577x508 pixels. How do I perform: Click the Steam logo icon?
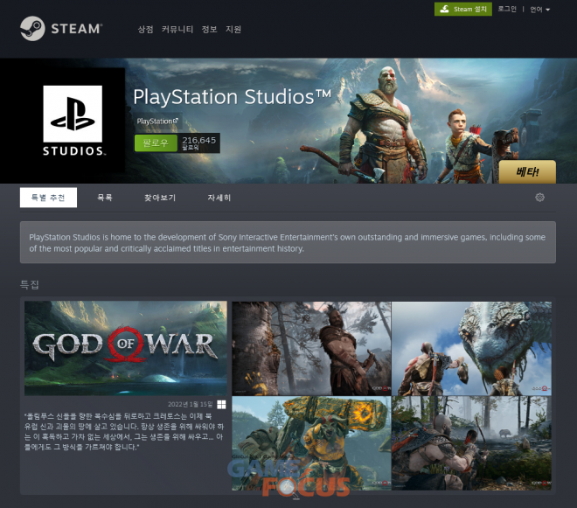(x=32, y=28)
